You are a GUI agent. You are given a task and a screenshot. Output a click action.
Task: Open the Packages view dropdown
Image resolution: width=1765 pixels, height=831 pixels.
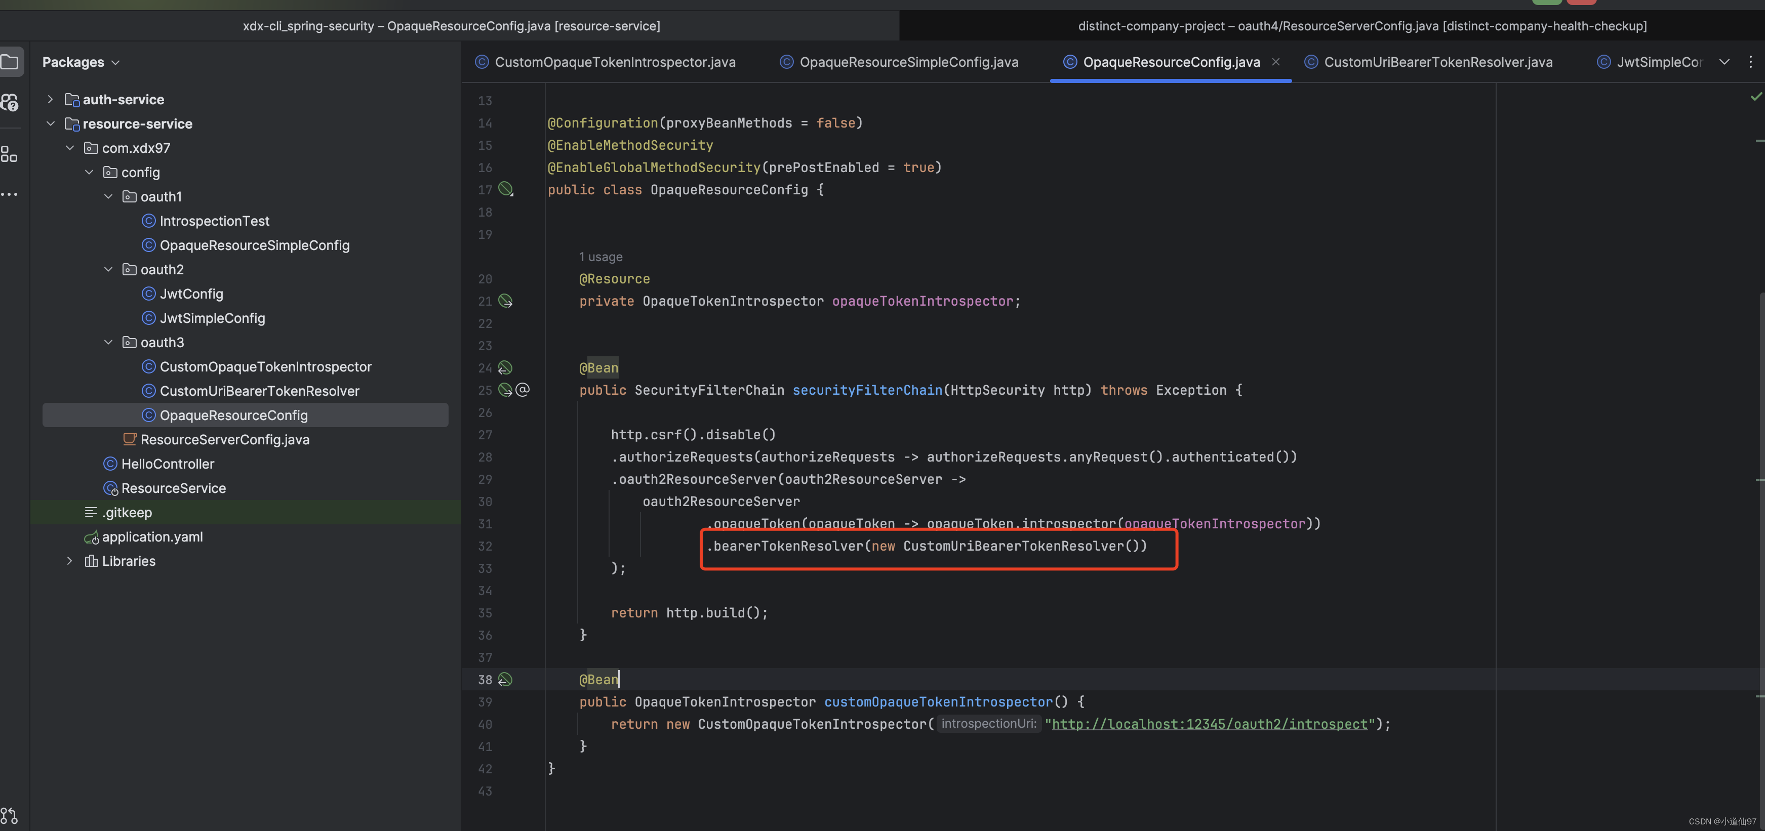click(81, 62)
